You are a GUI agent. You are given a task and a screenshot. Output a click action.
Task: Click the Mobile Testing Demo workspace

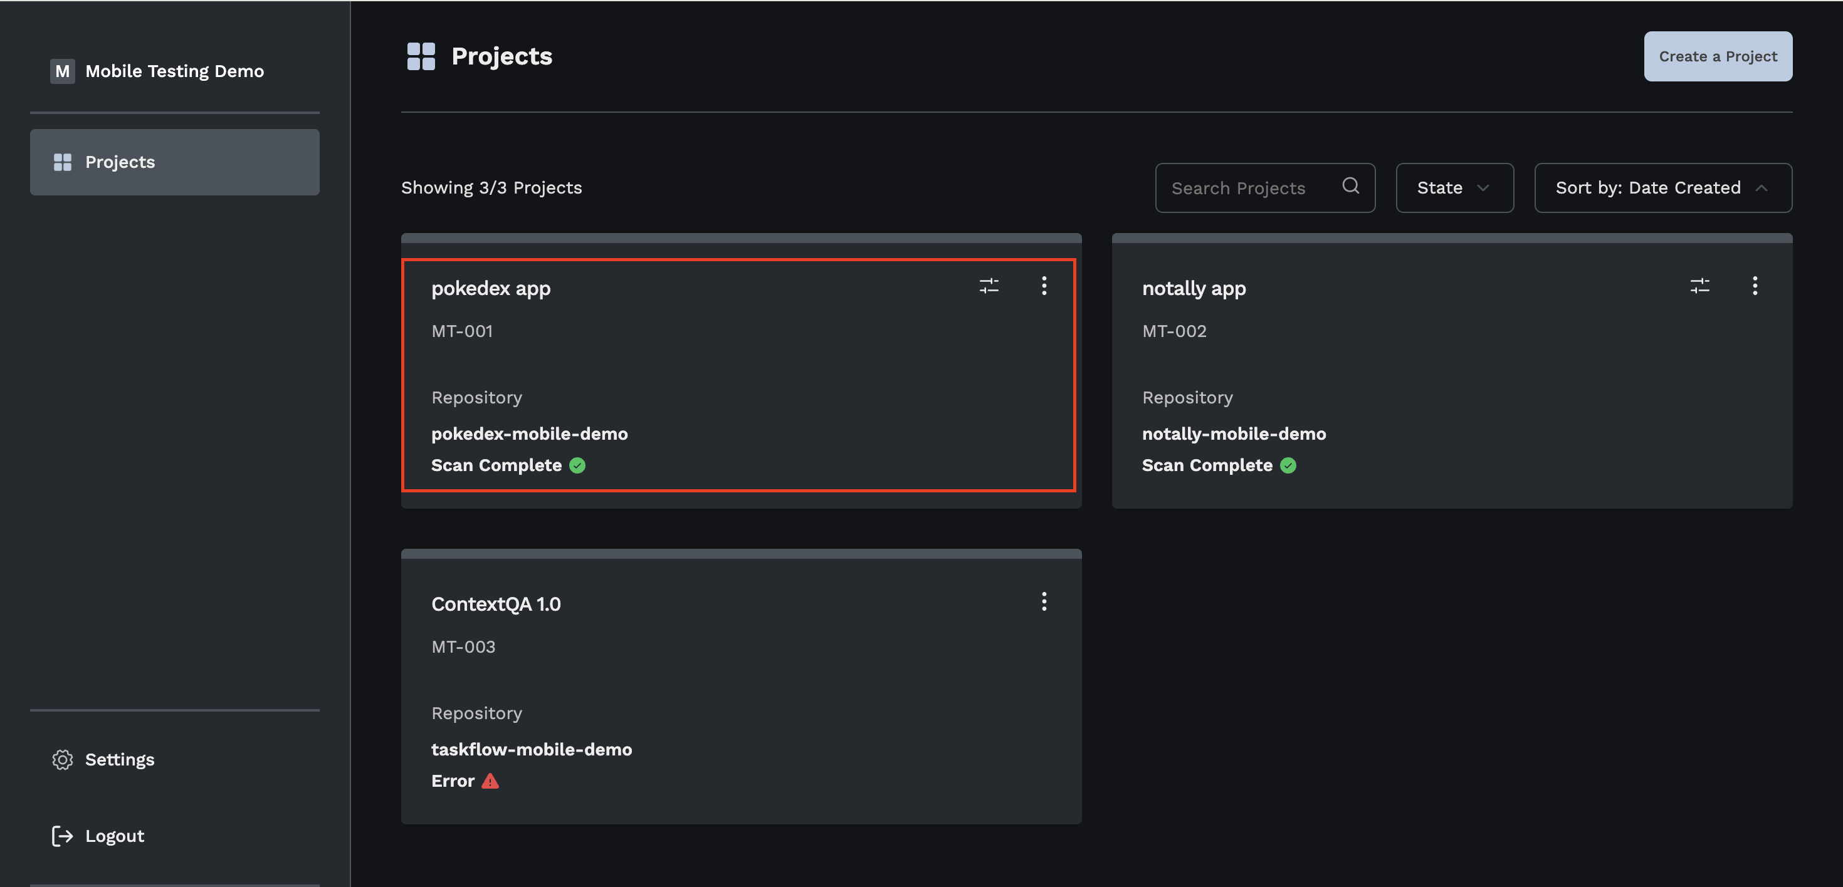(x=157, y=71)
